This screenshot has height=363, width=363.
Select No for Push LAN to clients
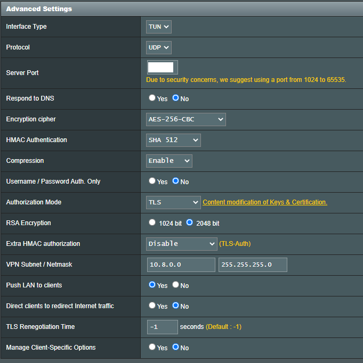point(175,285)
